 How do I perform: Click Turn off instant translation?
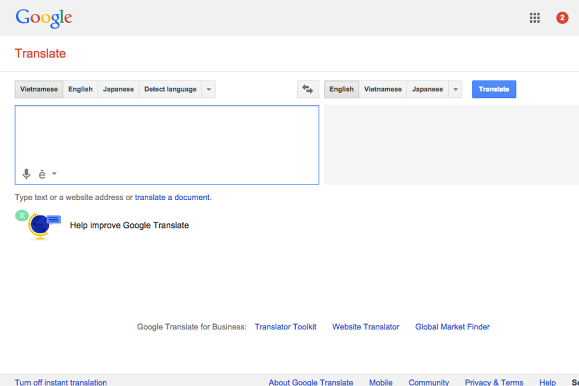(61, 382)
